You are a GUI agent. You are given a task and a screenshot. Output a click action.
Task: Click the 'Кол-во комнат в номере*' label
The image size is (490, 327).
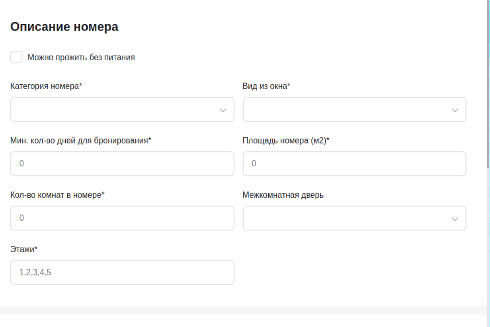(58, 195)
